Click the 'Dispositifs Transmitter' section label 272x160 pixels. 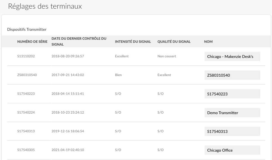click(27, 29)
